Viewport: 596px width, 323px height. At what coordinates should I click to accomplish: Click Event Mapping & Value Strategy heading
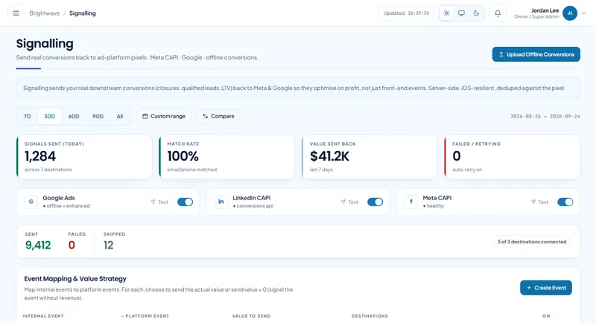[x=75, y=278]
